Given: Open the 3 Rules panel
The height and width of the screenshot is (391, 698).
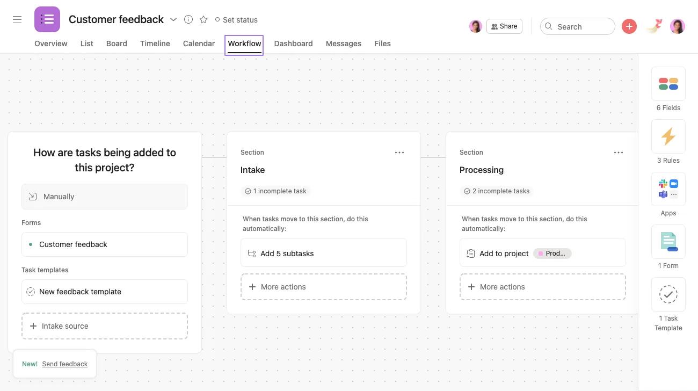Looking at the screenshot, I should (x=668, y=141).
